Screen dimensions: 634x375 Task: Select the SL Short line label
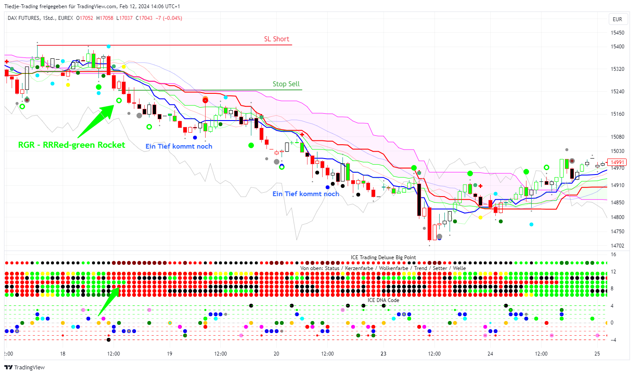tap(276, 39)
